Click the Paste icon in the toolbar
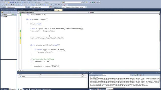The height and width of the screenshot is (90, 161). pos(20,2)
